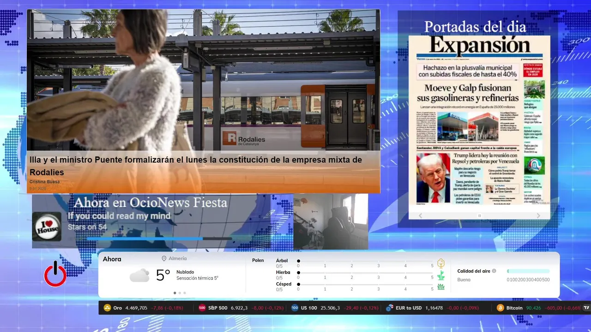This screenshot has height=332, width=591.
Task: Click the TradingView logo at the ticker's end
Action: pyautogui.click(x=587, y=308)
